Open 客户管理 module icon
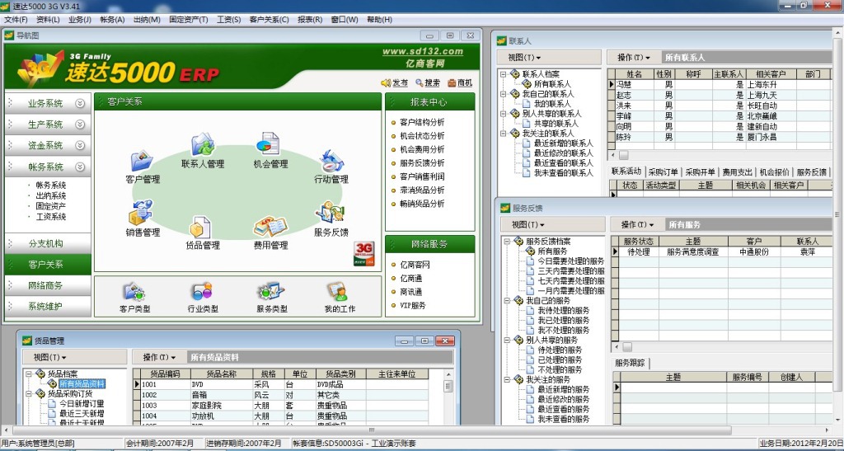The height and width of the screenshot is (451, 844). point(142,162)
